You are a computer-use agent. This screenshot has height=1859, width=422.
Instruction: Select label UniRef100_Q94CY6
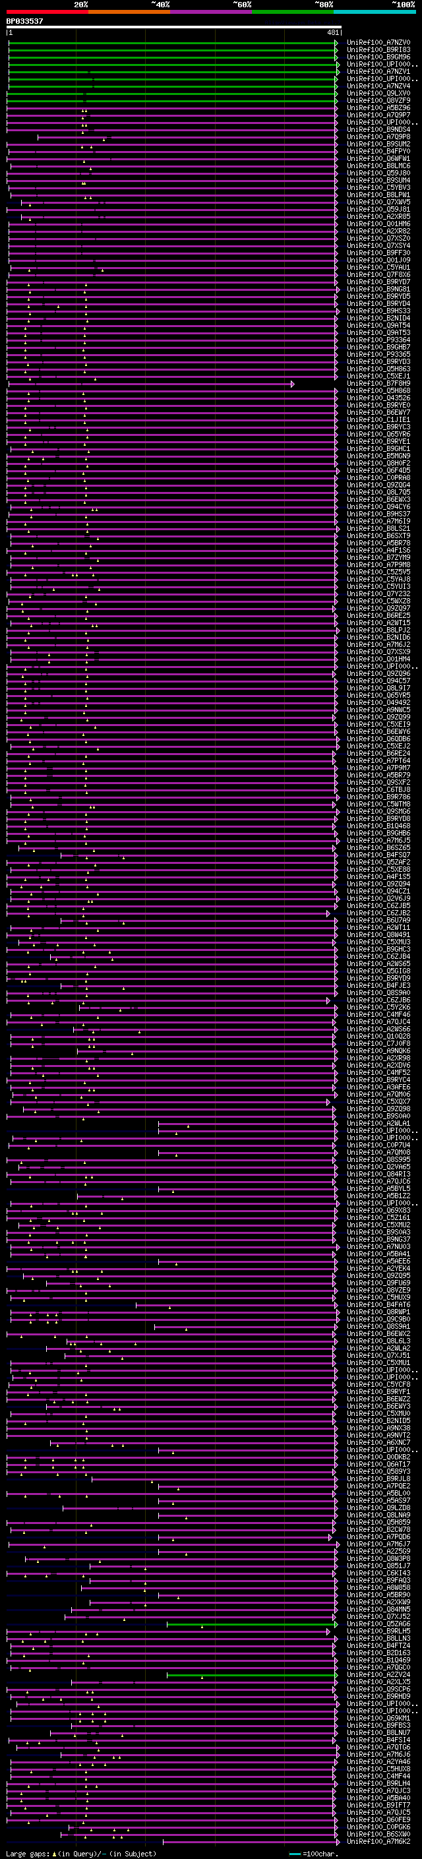[x=378, y=506]
